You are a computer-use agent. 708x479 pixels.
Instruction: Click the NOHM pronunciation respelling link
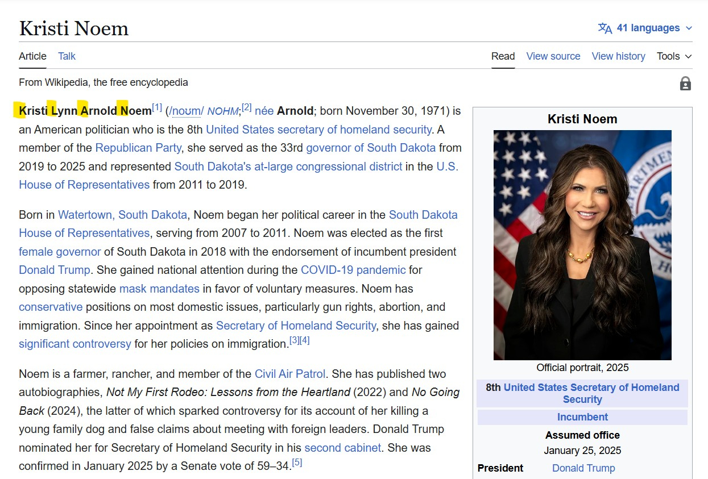[223, 111]
